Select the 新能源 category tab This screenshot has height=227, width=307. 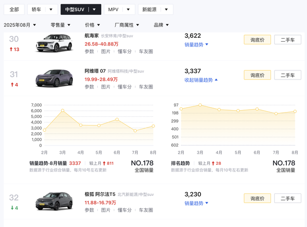pos(149,10)
